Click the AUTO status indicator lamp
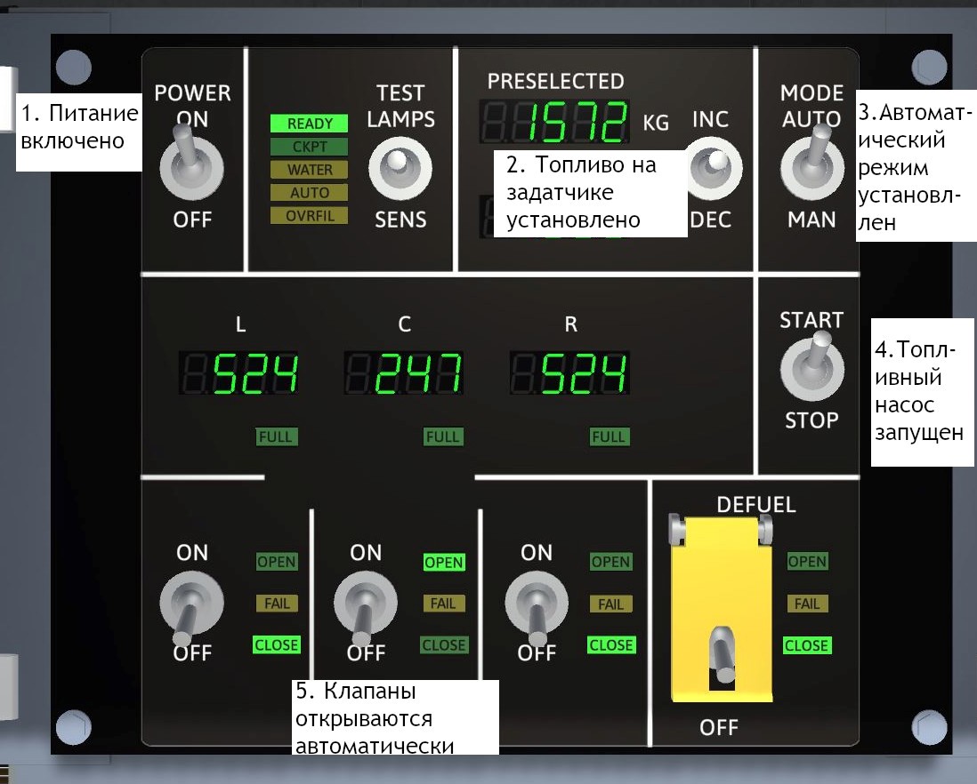 (x=310, y=193)
